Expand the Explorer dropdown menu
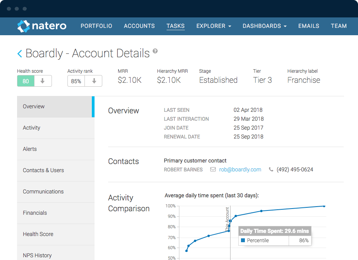The width and height of the screenshot is (358, 260). click(x=214, y=26)
